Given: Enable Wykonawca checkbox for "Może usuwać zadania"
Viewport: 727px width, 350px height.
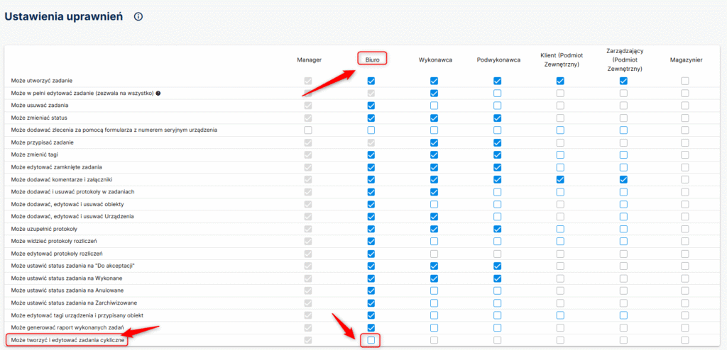Looking at the screenshot, I should [x=434, y=106].
